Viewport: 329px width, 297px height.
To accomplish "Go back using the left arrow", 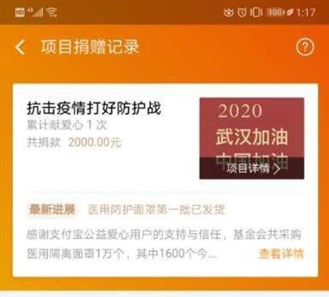I will [x=21, y=47].
